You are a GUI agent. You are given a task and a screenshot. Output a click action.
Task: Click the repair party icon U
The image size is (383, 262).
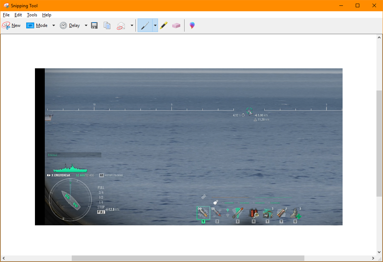pos(295,213)
